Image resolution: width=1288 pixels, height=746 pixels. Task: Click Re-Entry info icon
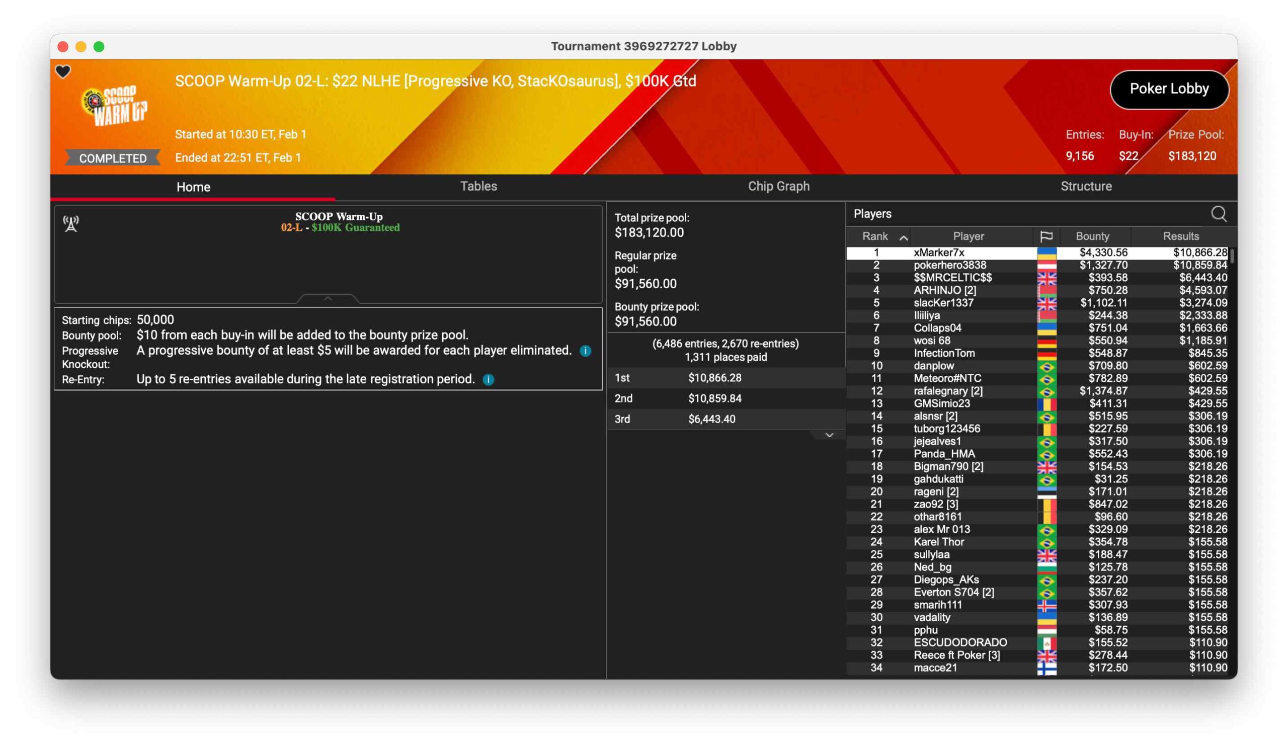point(489,380)
